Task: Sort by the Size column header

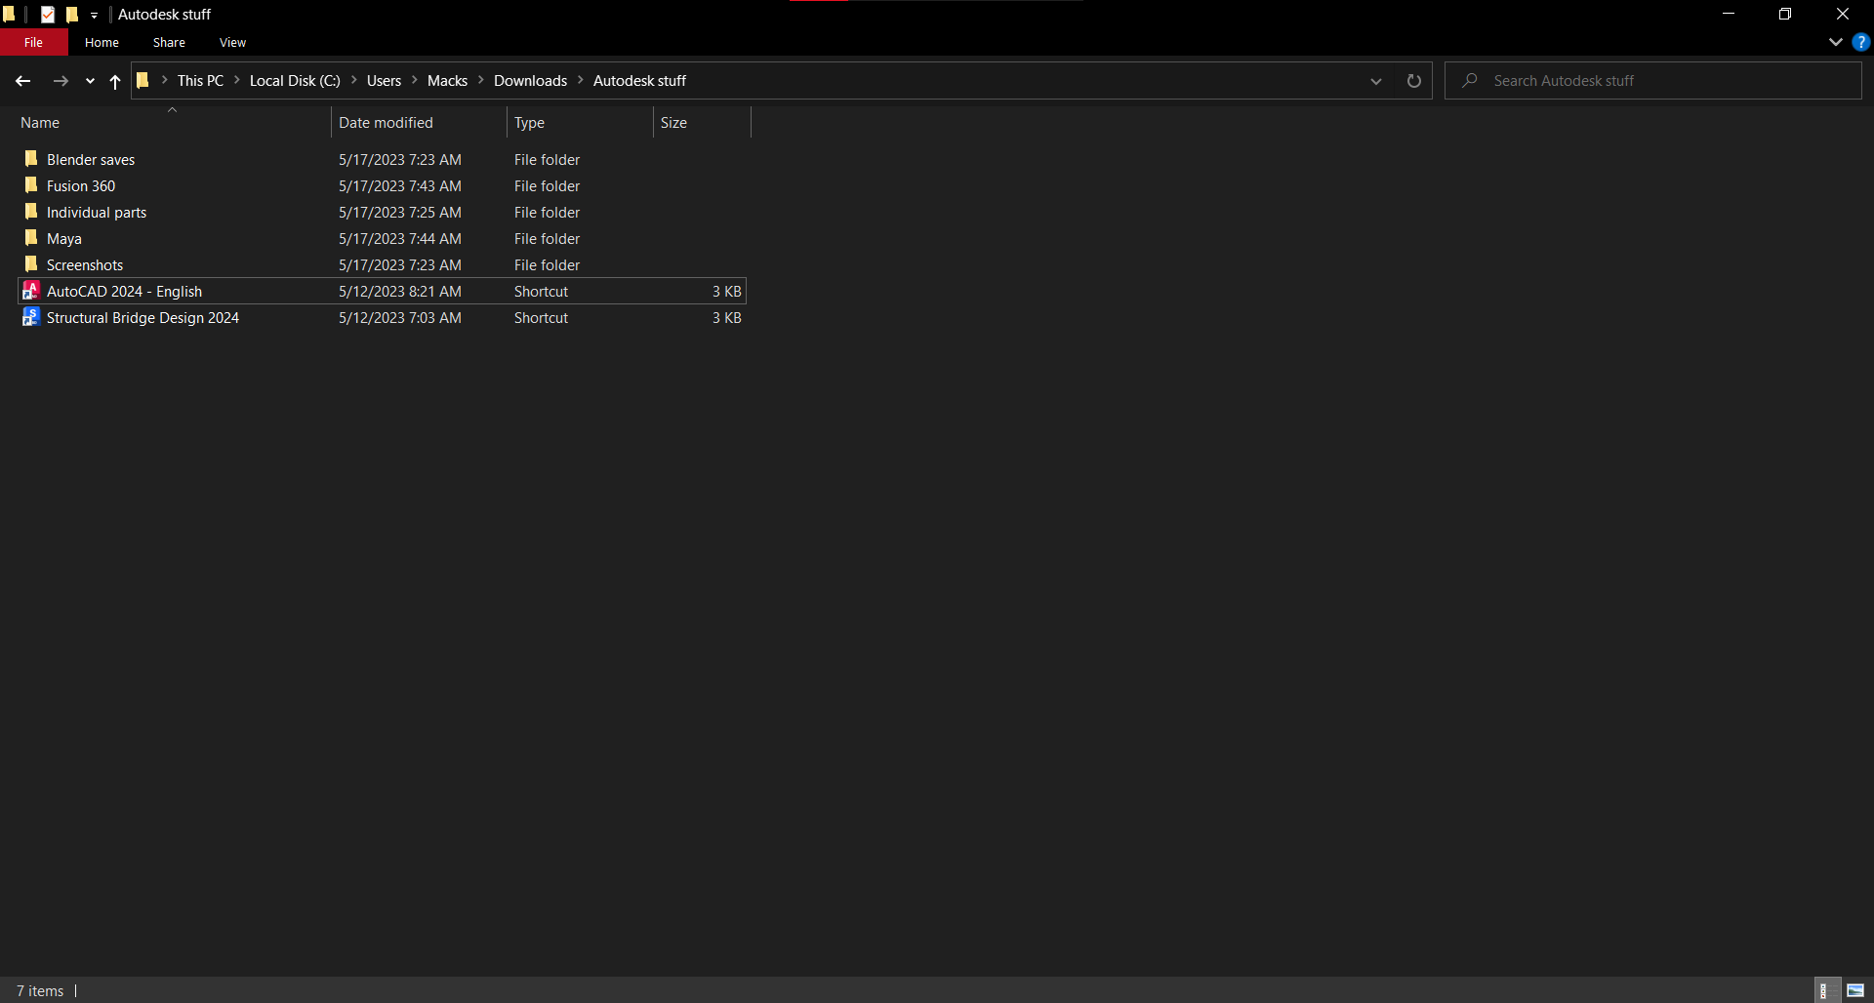Action: tap(702, 123)
